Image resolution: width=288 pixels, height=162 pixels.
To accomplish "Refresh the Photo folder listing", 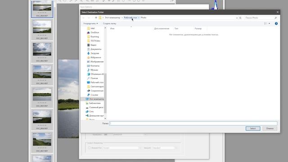I will pos(240,18).
